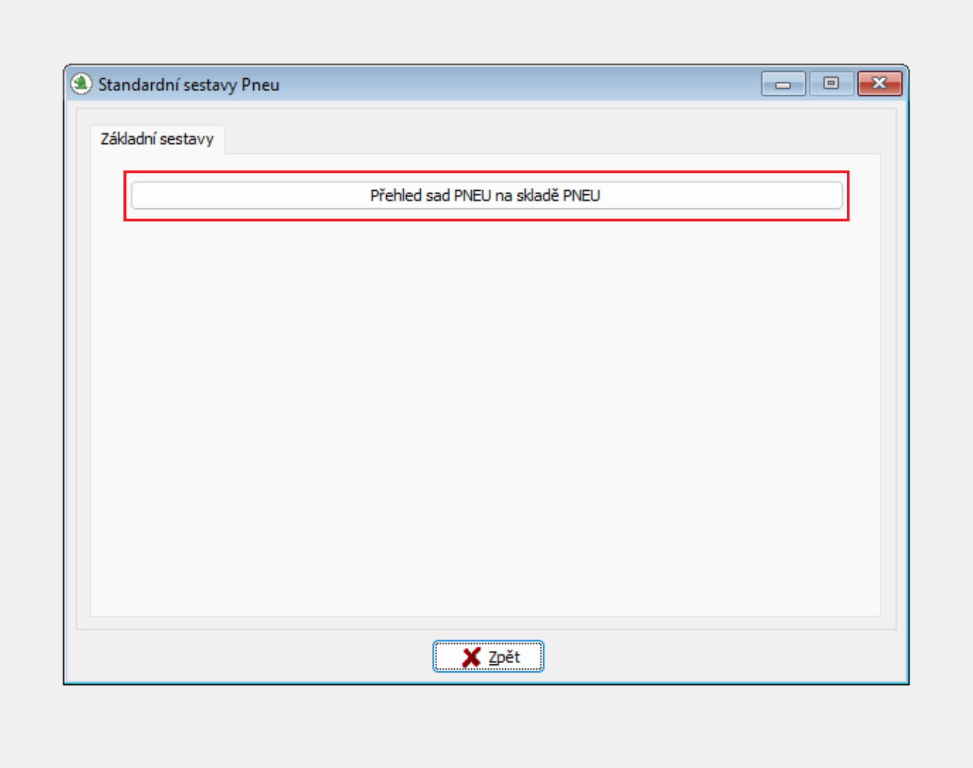Click the Škoda logo icon in title bar
This screenshot has height=768, width=973.
pyautogui.click(x=81, y=84)
